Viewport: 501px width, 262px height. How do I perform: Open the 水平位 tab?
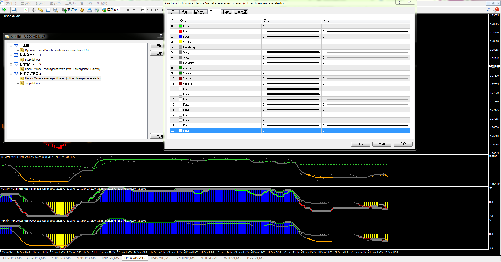point(226,12)
